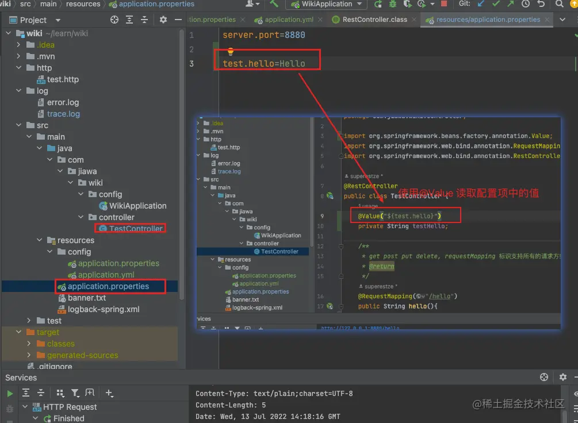The height and width of the screenshot is (423, 578).
Task: Collapse the wiki root project node
Action: pos(9,33)
